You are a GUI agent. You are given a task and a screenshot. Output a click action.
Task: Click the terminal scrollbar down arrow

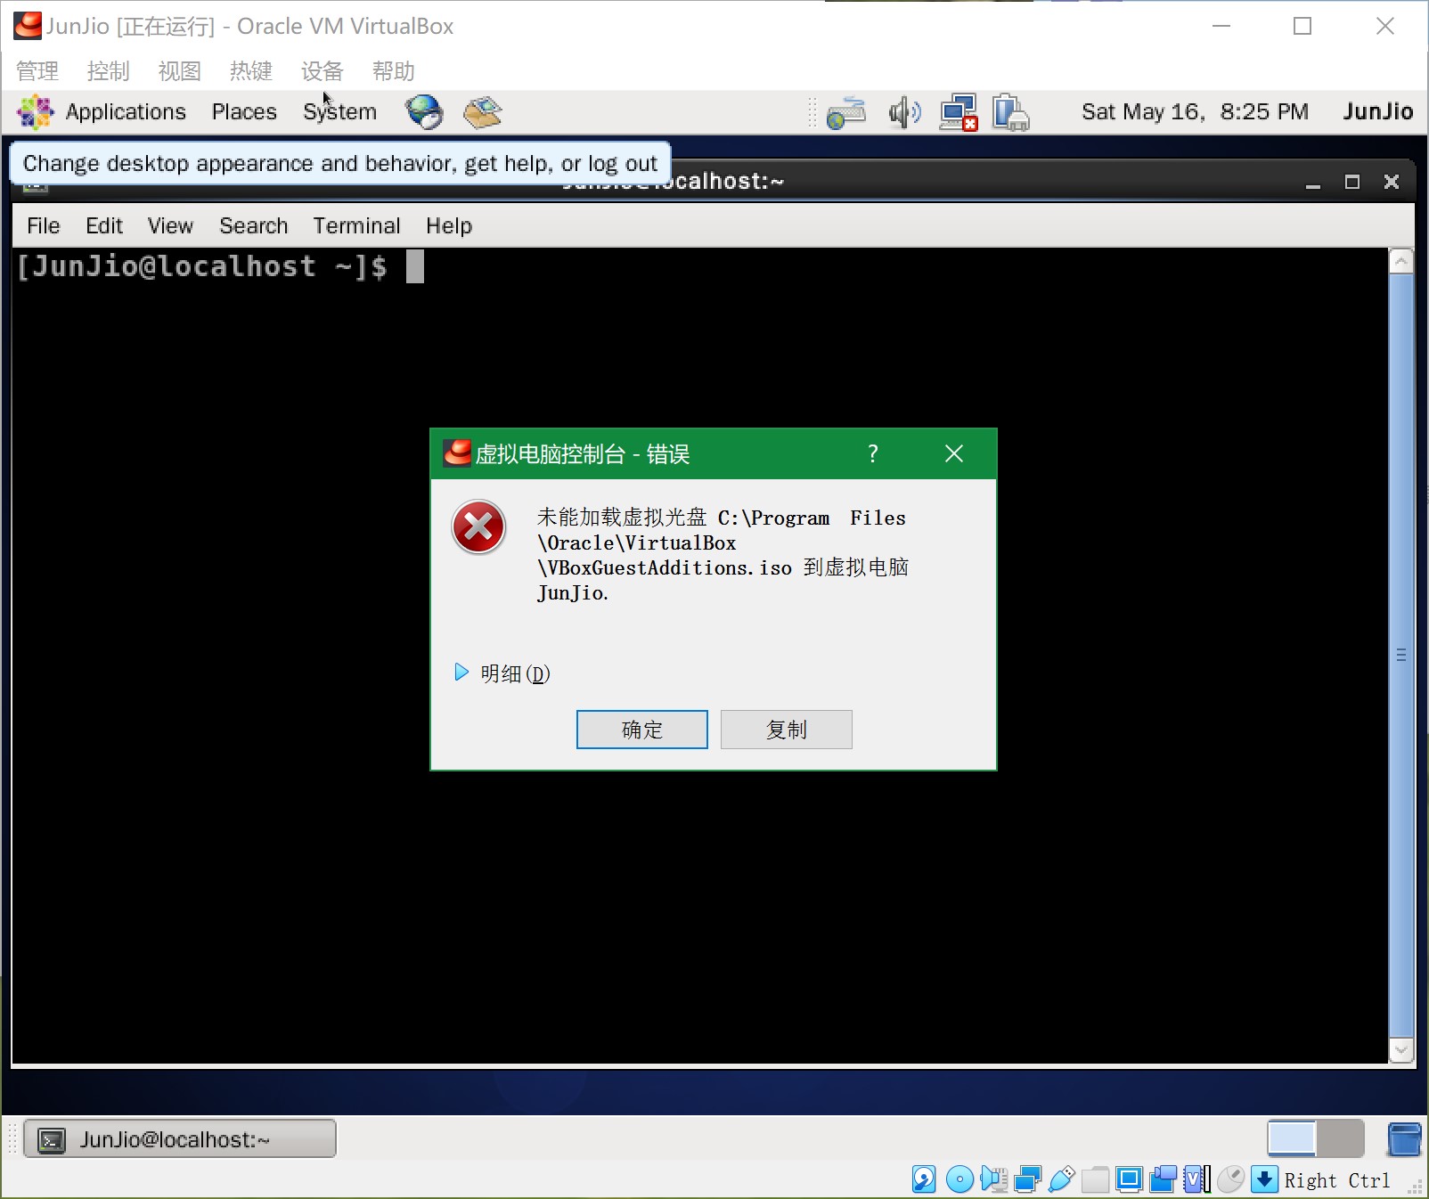click(1401, 1050)
